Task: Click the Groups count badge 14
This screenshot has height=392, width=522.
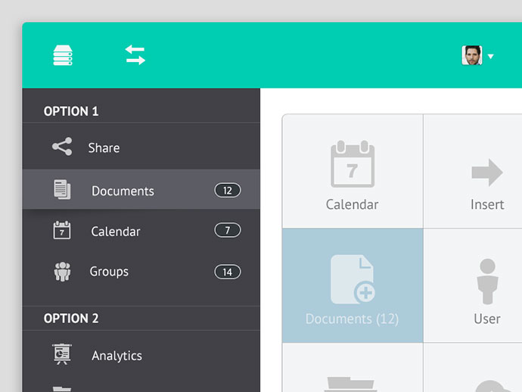Action: 228,272
